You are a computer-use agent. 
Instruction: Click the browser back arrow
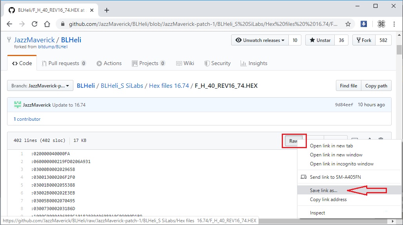9,24
